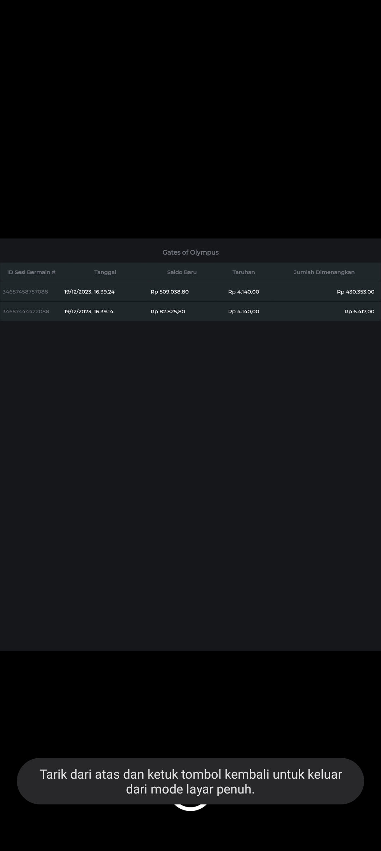
Task: Select the Rp 509.038,80 balance cell
Action: click(169, 292)
